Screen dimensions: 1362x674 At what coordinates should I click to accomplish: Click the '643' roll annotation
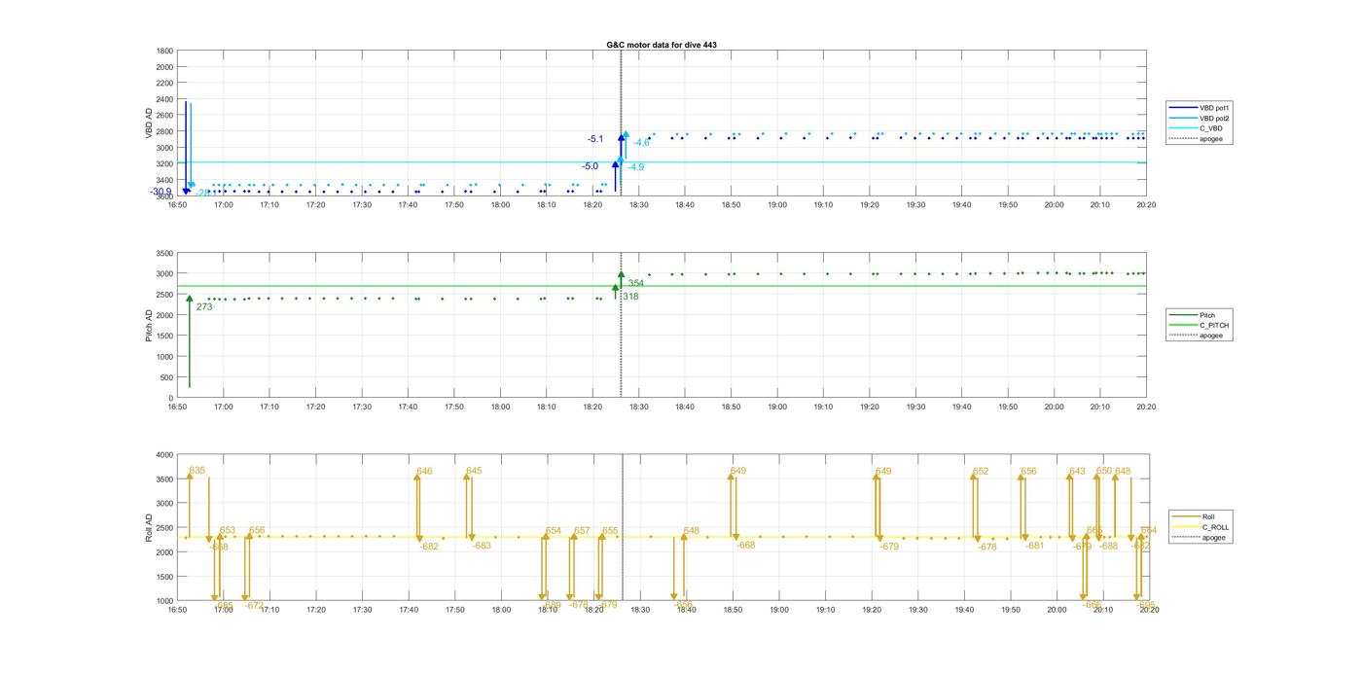click(1077, 472)
